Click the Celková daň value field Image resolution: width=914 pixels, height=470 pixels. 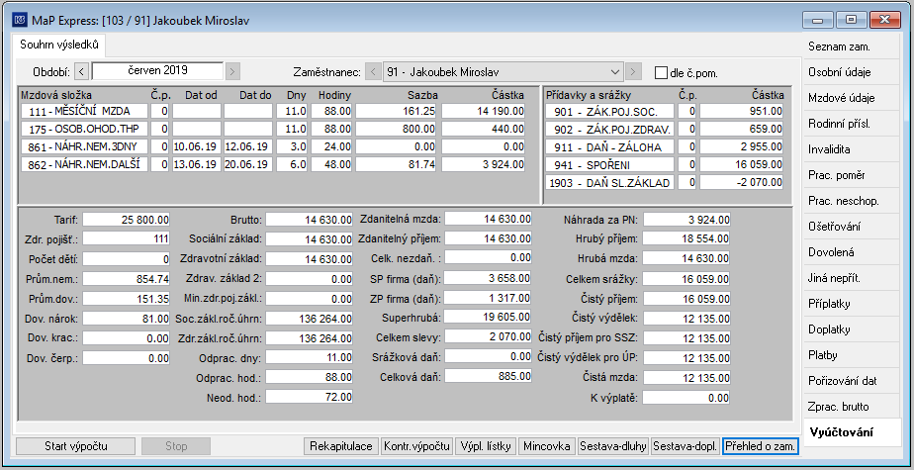point(488,376)
